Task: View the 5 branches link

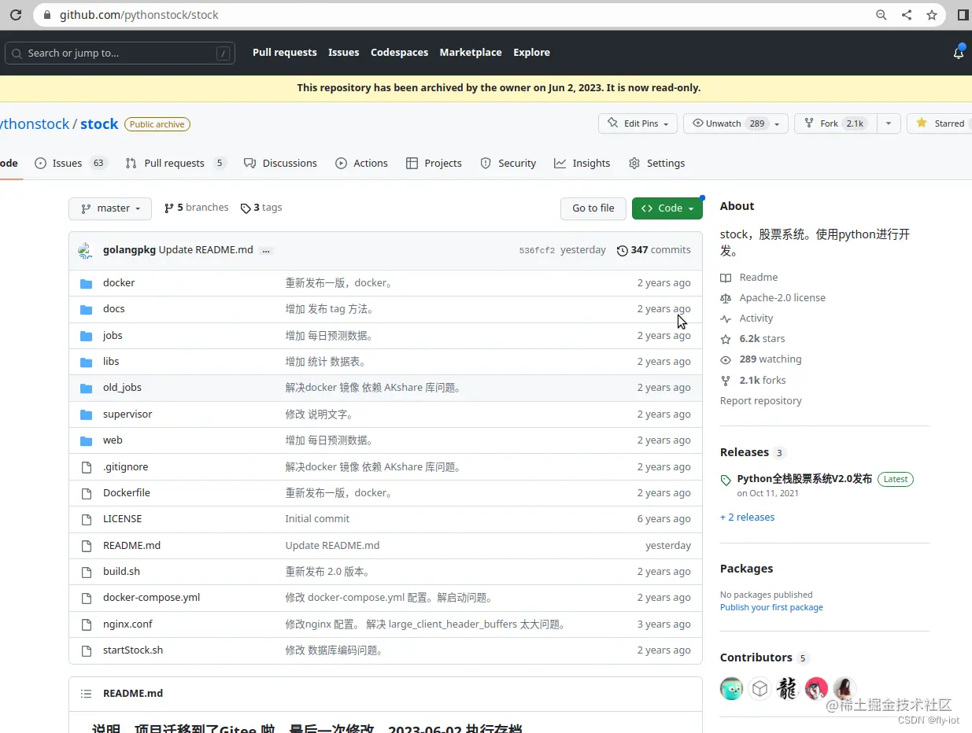Action: pyautogui.click(x=196, y=208)
